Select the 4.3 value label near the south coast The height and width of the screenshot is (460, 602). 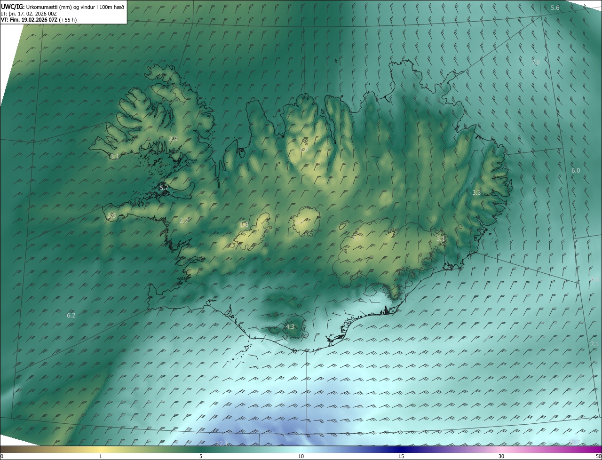290,326
